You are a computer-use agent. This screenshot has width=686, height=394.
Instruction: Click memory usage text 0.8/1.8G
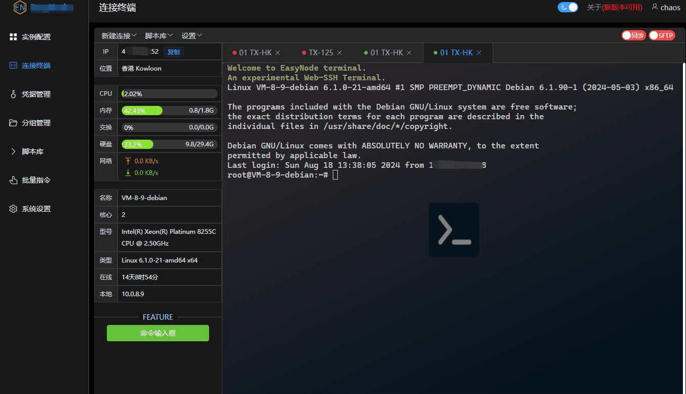[x=201, y=111]
